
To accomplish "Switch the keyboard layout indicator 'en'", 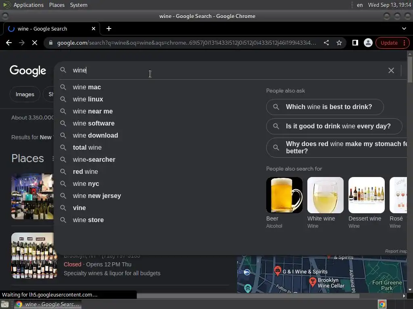I will pos(359,5).
